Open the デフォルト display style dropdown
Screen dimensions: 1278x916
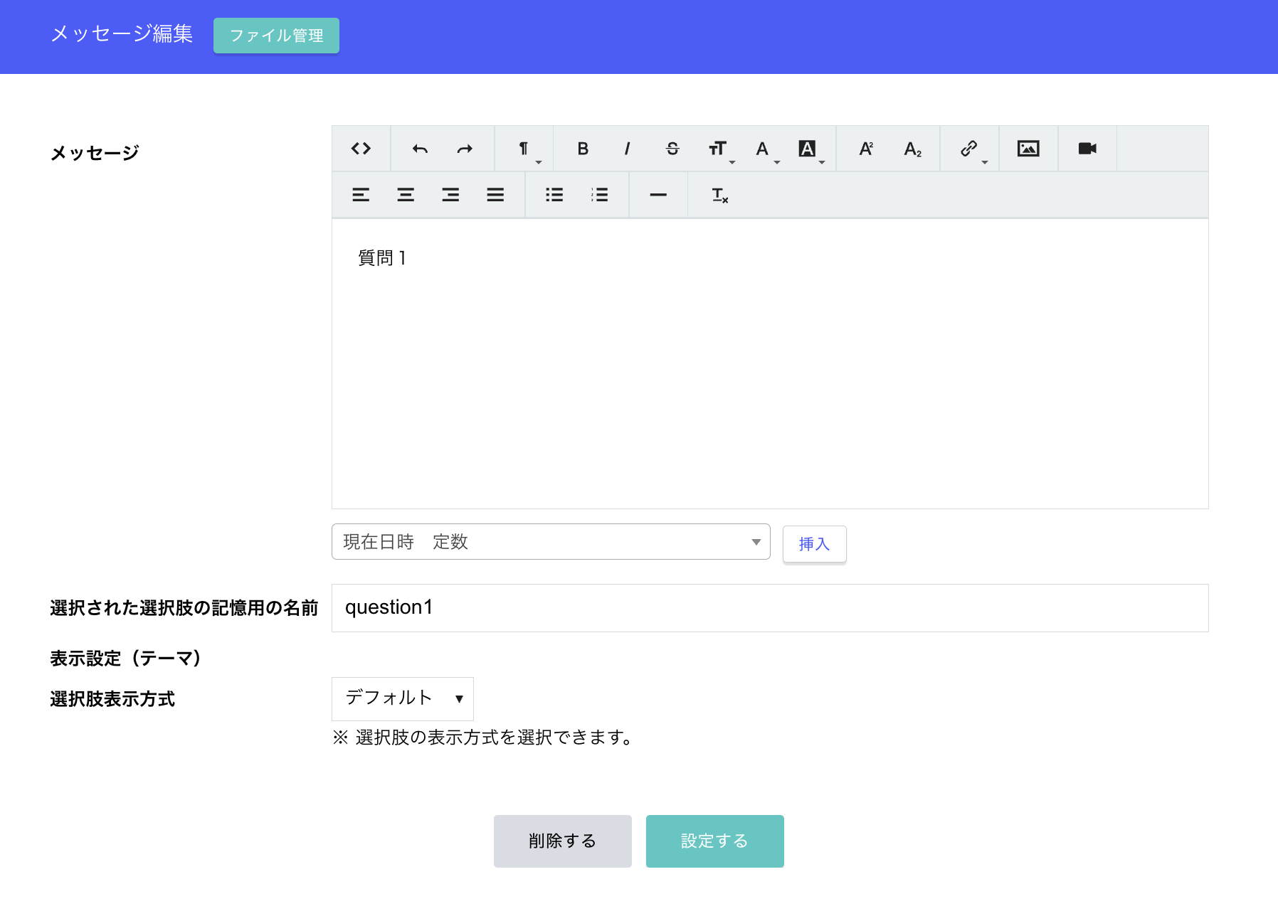coord(403,698)
